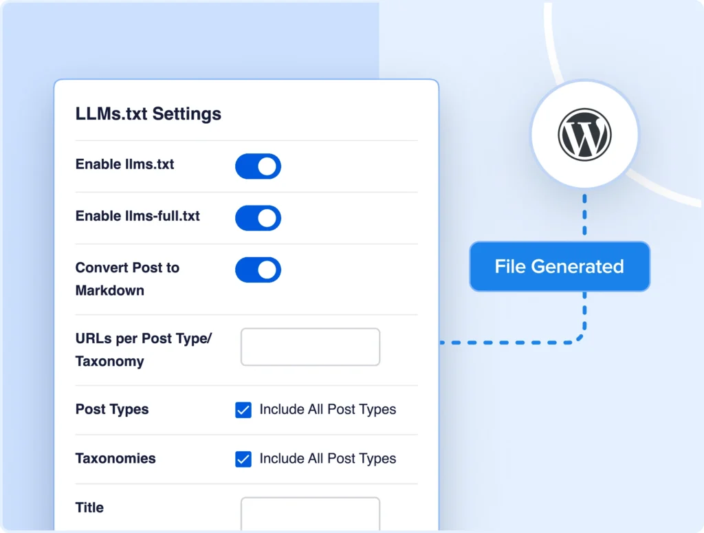
Task: Click into the Title input field
Action: point(310,513)
